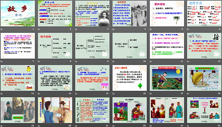Select slide 5 '整体感知' with palm tree

pos(167,13)
